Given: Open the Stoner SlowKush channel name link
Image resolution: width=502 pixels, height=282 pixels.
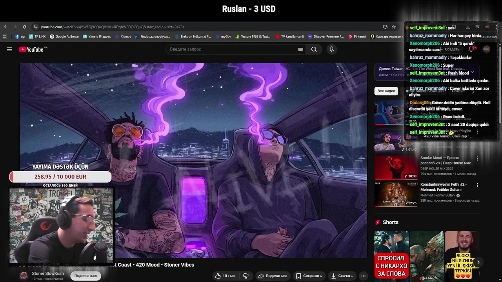Looking at the screenshot, I should (x=48, y=273).
